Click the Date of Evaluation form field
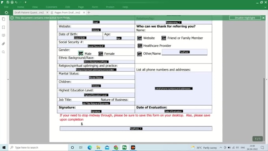The height and width of the screenshot is (151, 268). (173, 111)
